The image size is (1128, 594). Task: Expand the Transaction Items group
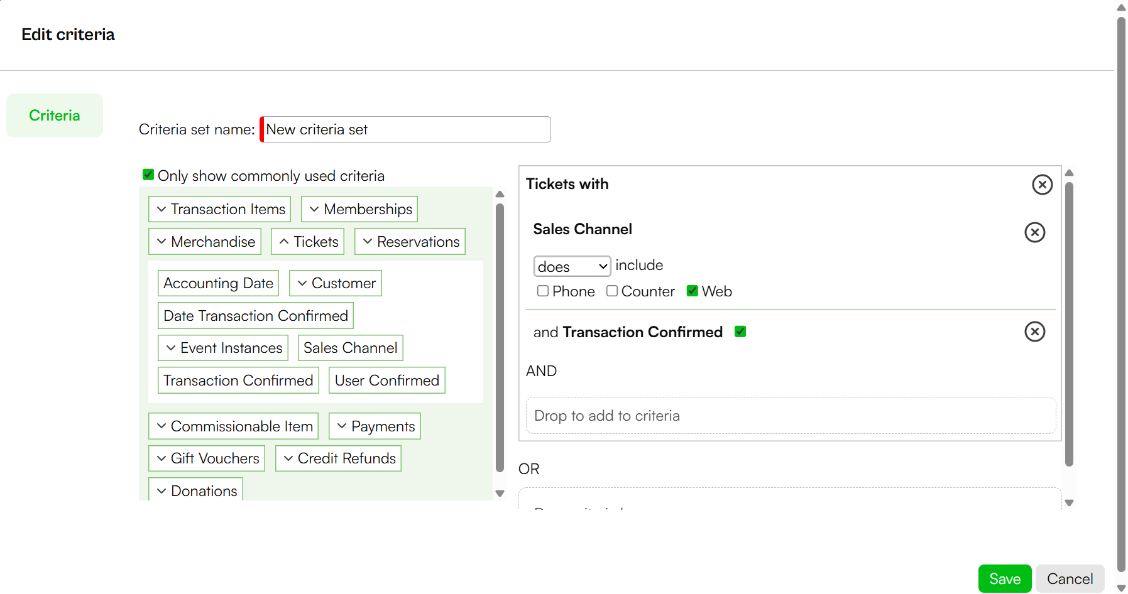point(219,209)
